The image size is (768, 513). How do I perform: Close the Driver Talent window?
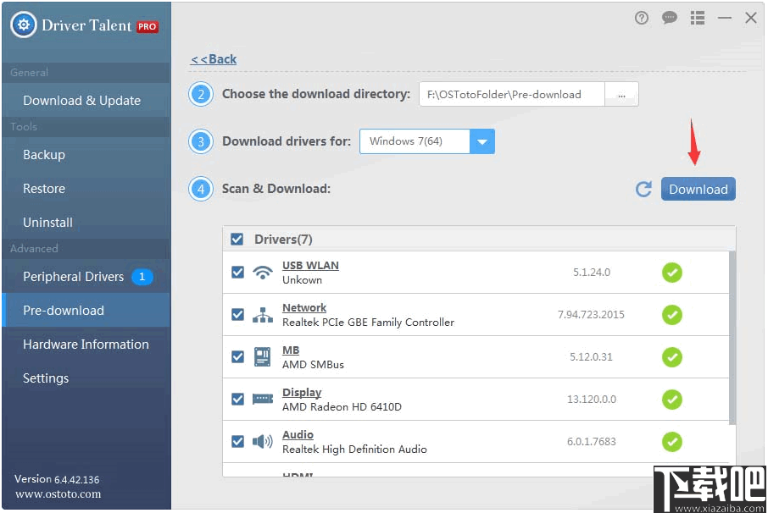pos(750,18)
